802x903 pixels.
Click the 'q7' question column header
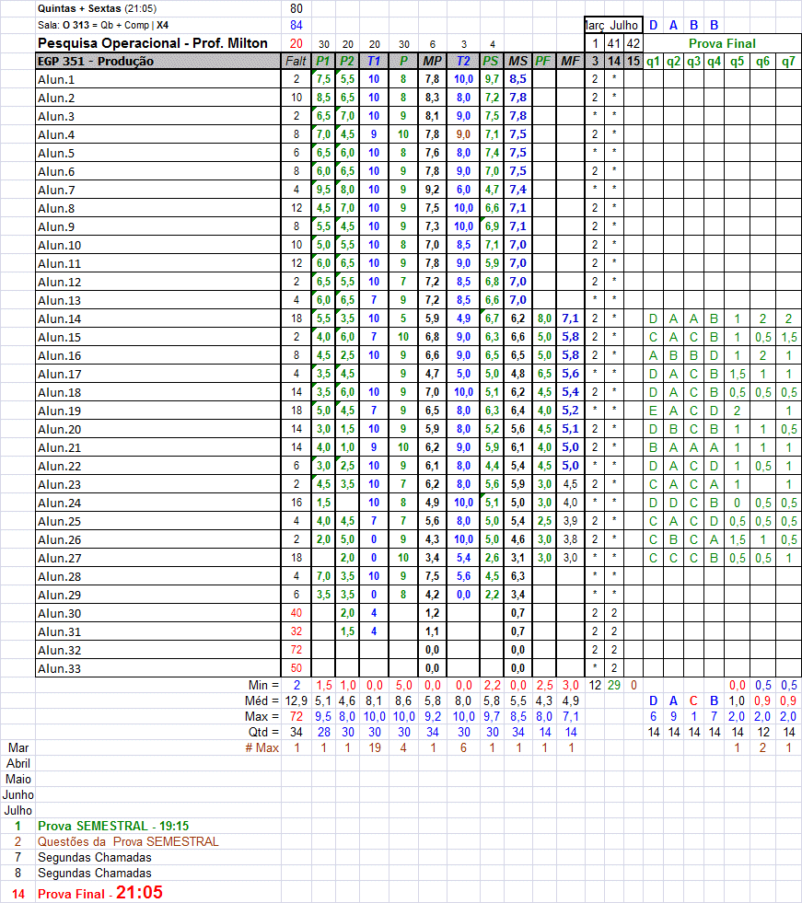(x=788, y=62)
